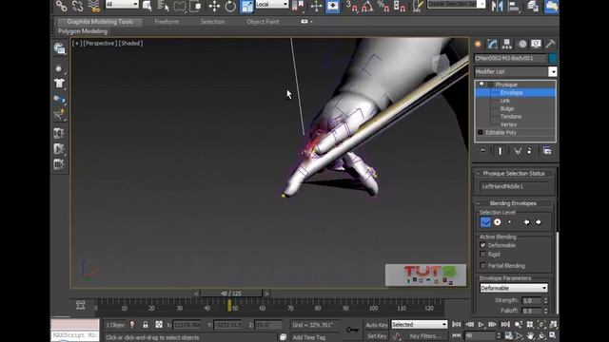The image size is (609, 342).
Task: Open the Utilities command panel tab
Action: (x=550, y=45)
